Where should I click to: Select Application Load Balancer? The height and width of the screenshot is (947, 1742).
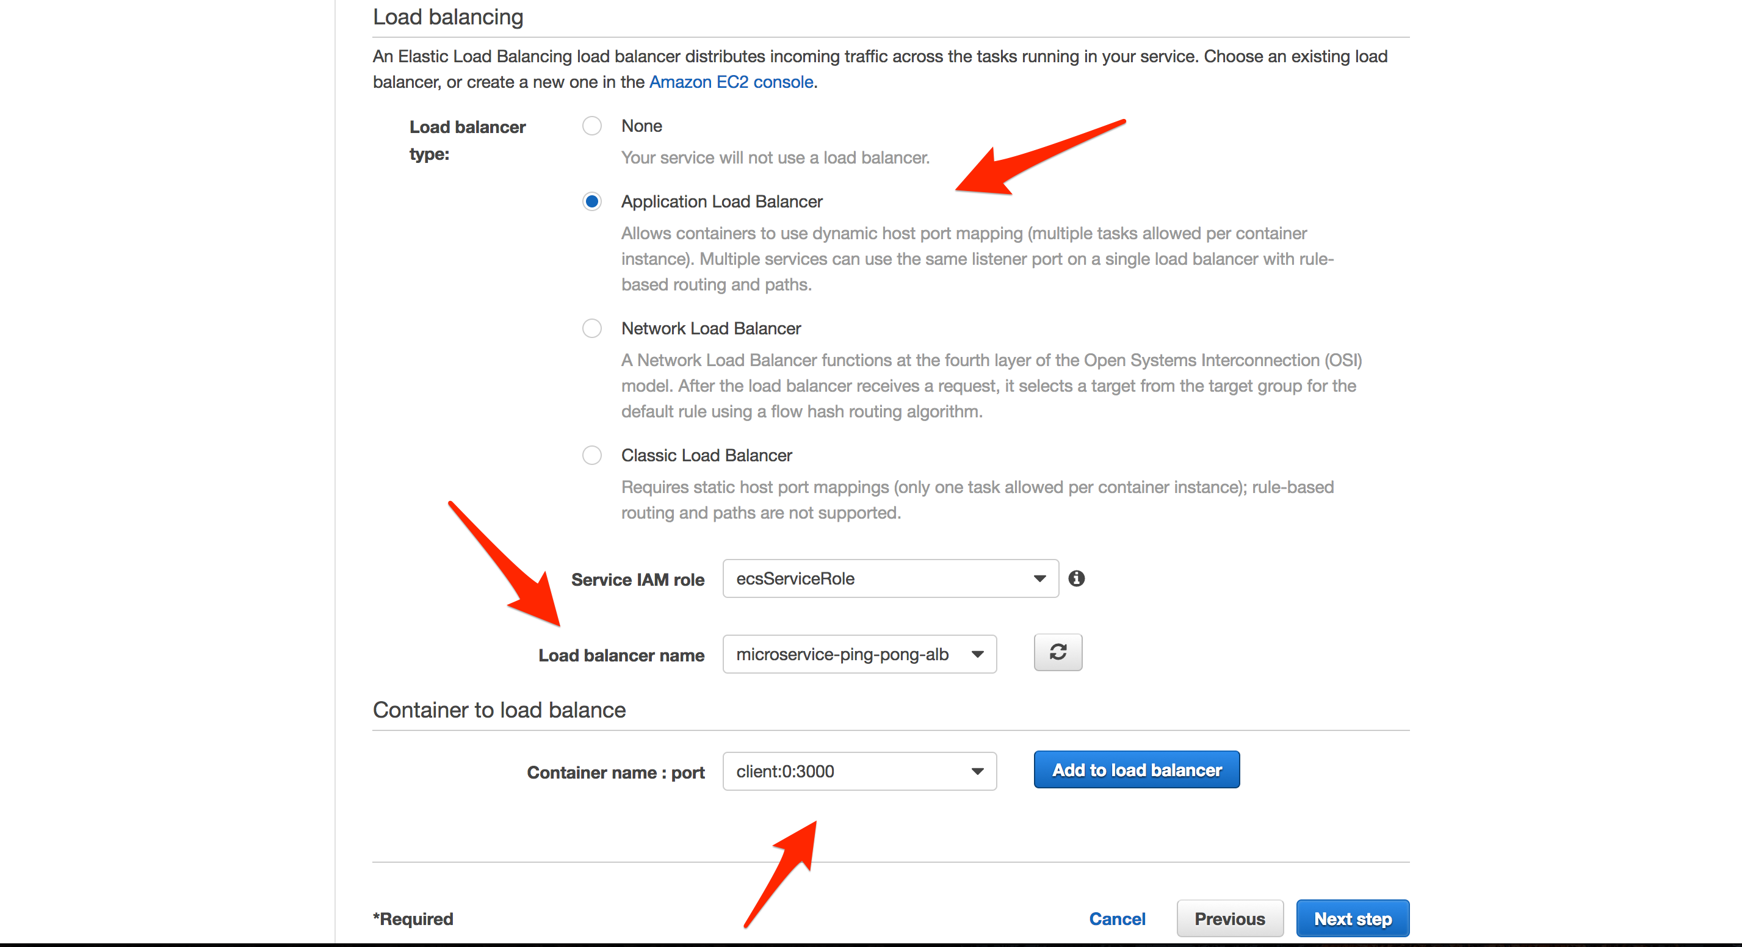coord(591,201)
